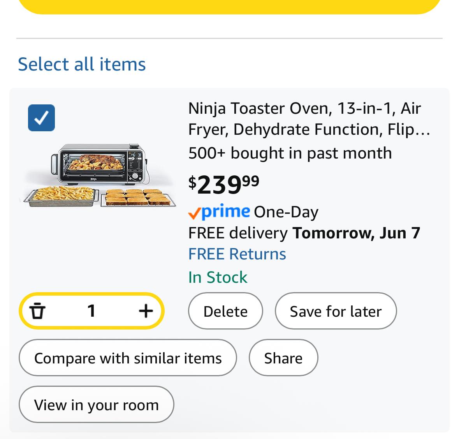Click the quantity number 1 field
Screen dimensions: 459x439
pyautogui.click(x=91, y=311)
